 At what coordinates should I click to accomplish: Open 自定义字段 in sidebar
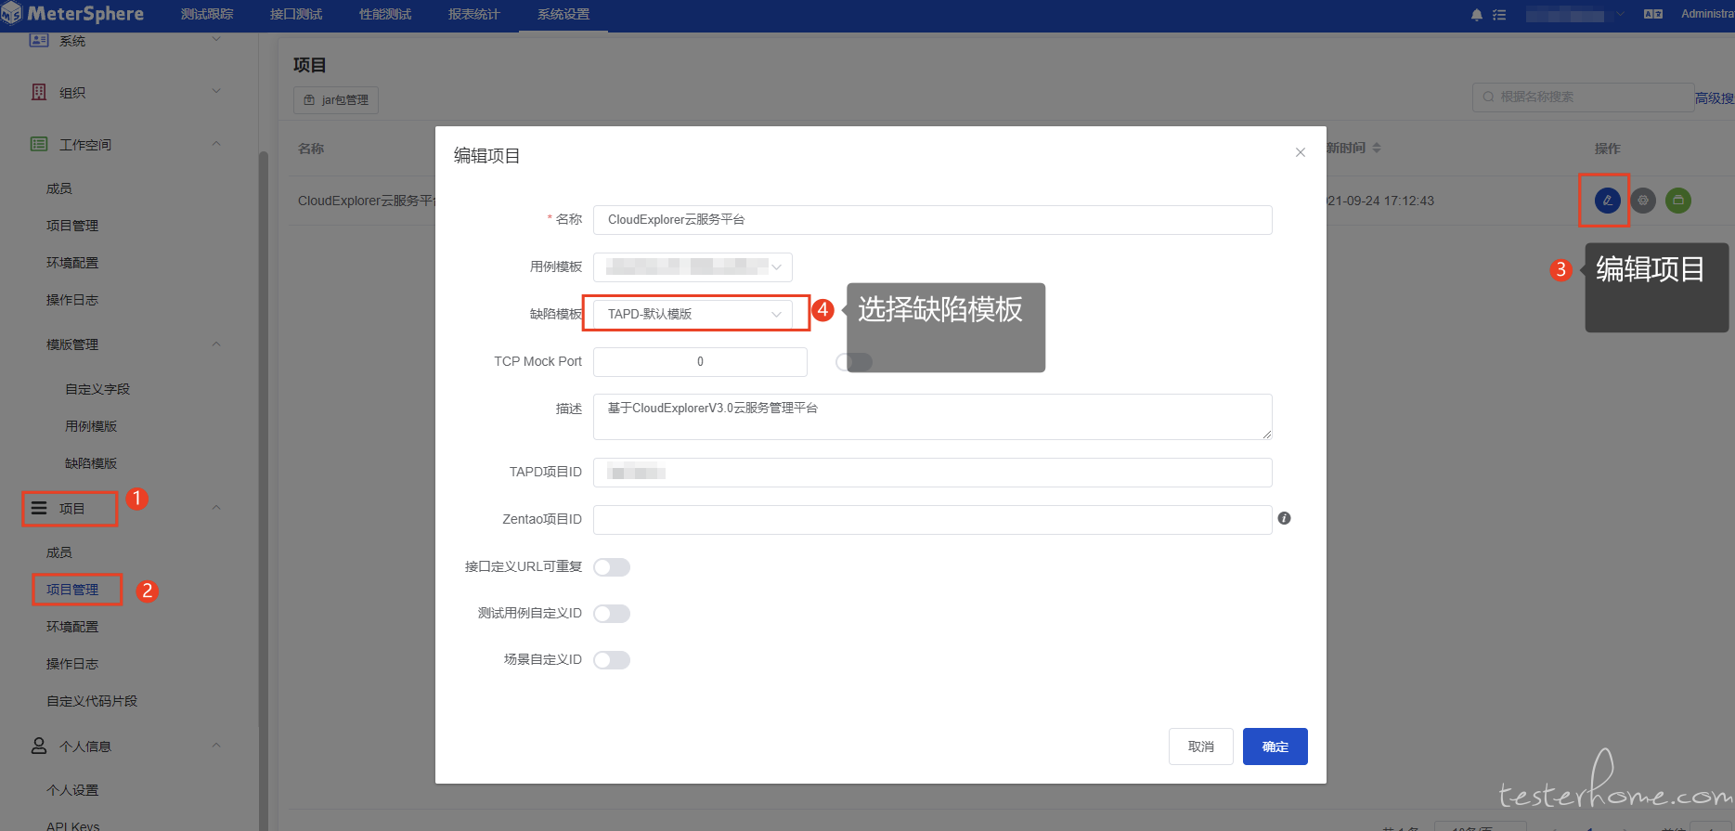tap(97, 389)
